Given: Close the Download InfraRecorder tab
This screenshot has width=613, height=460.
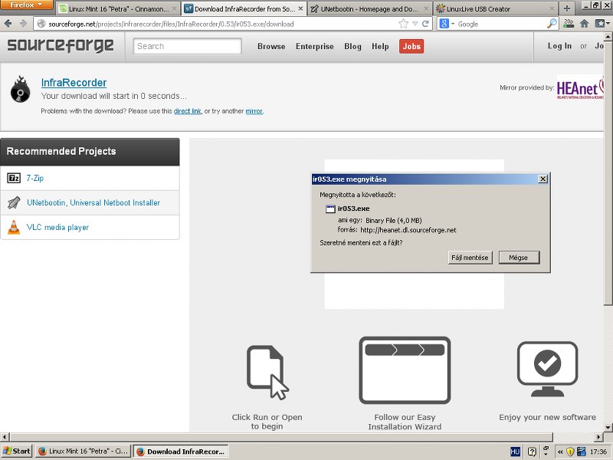Looking at the screenshot, I should [300, 8].
